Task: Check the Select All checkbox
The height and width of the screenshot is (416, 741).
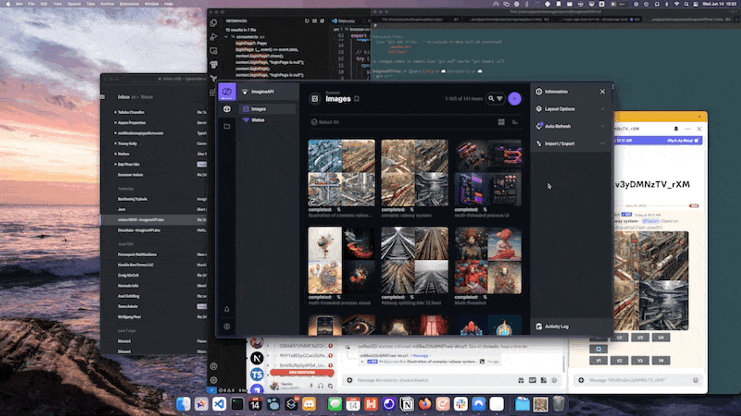Action: tap(315, 122)
